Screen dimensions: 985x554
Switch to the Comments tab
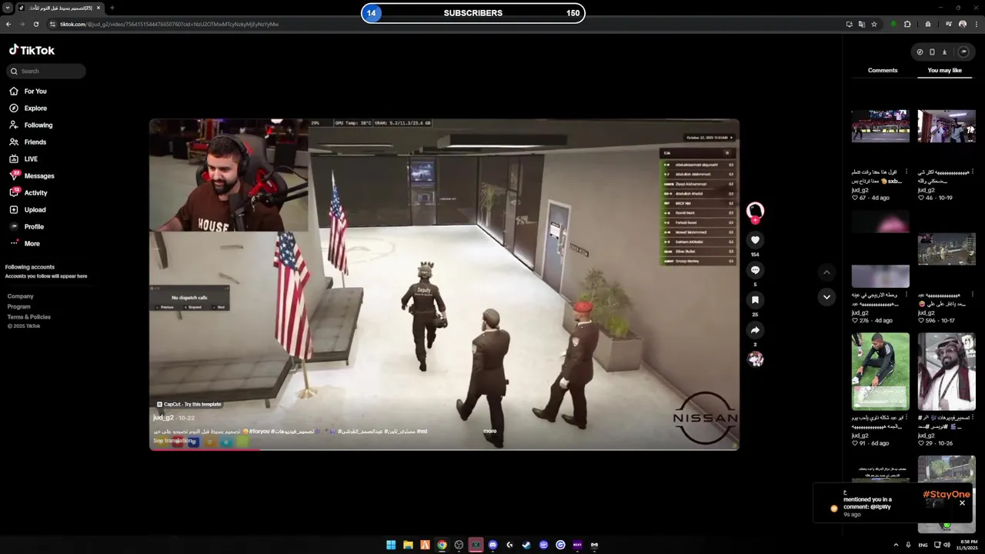coord(883,70)
